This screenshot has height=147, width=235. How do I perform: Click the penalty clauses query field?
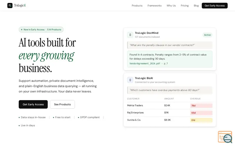[x=170, y=45]
